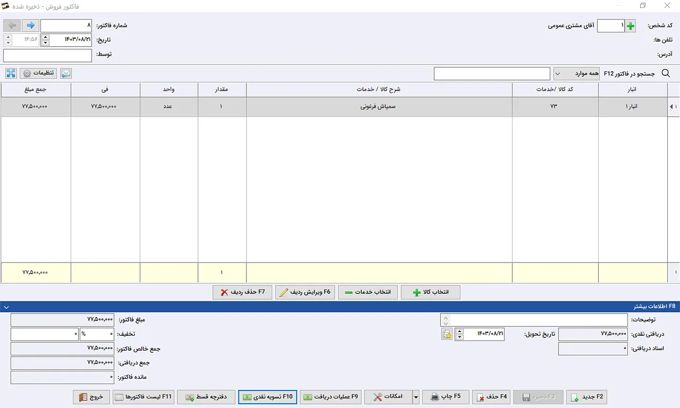Image resolution: width=680 pixels, height=408 pixels.
Task: Delete the invoice with F4 حذف
Action: (491, 397)
